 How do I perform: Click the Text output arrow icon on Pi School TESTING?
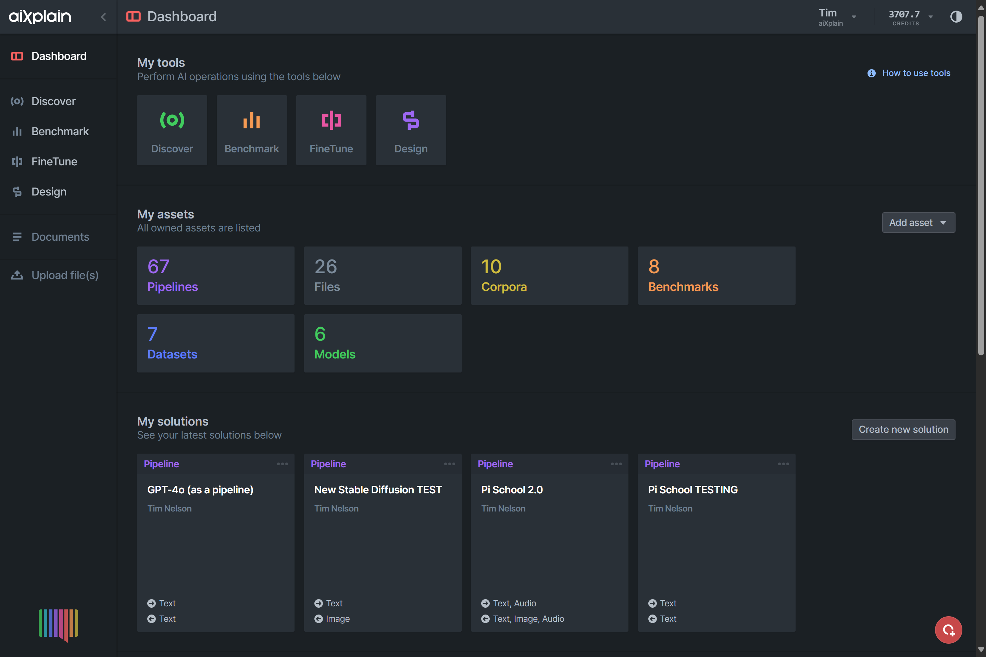point(652,619)
